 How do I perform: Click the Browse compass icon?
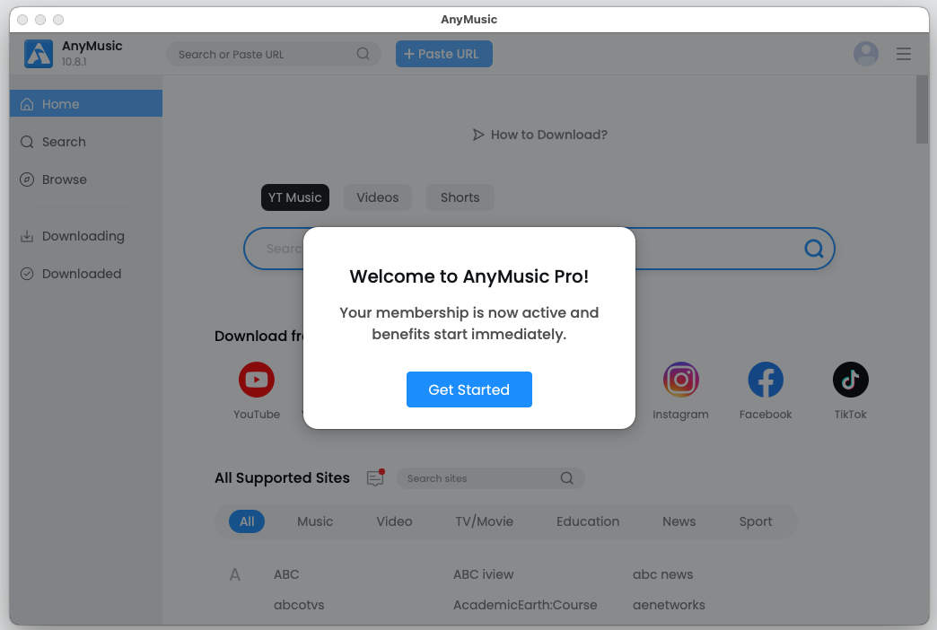tap(27, 179)
